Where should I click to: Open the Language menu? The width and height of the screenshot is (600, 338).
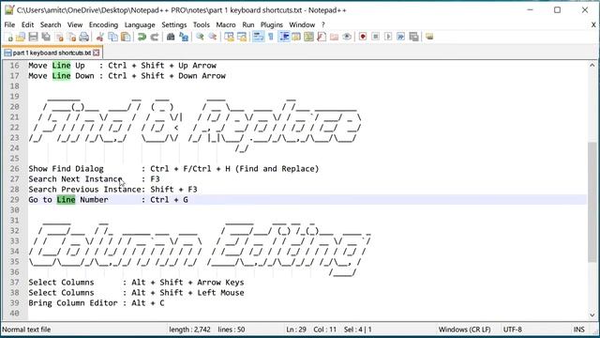tap(140, 24)
